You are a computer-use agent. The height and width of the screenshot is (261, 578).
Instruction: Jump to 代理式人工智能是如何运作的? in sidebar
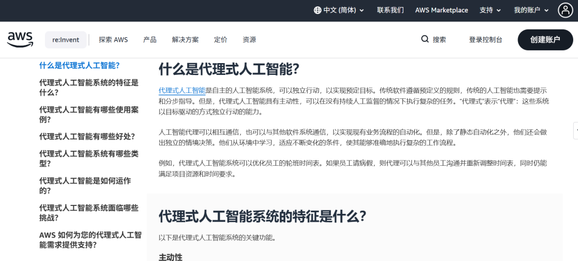point(85,186)
